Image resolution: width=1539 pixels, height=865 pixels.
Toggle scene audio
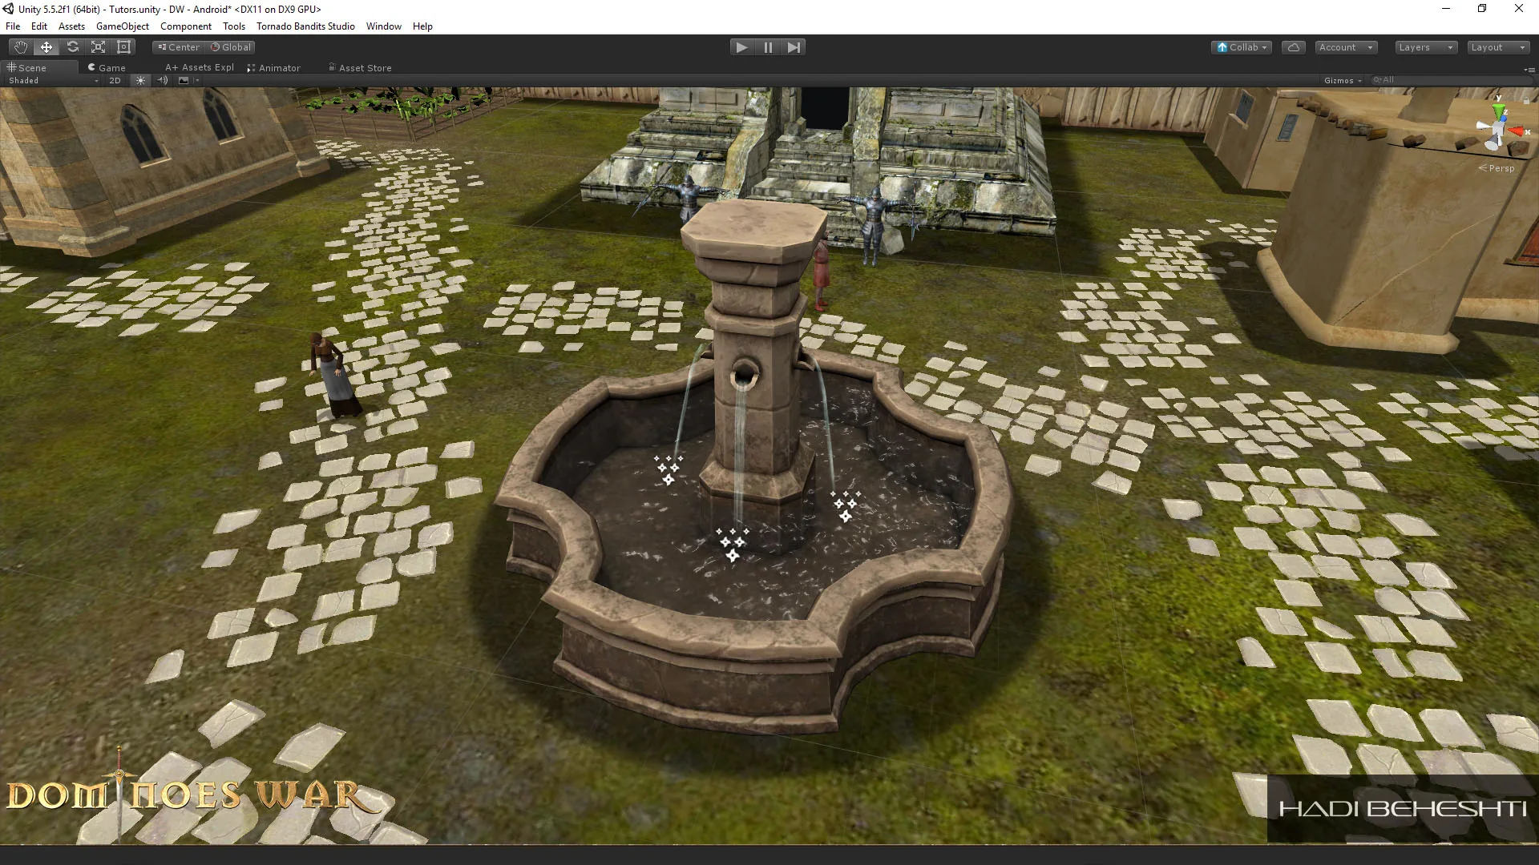click(163, 80)
